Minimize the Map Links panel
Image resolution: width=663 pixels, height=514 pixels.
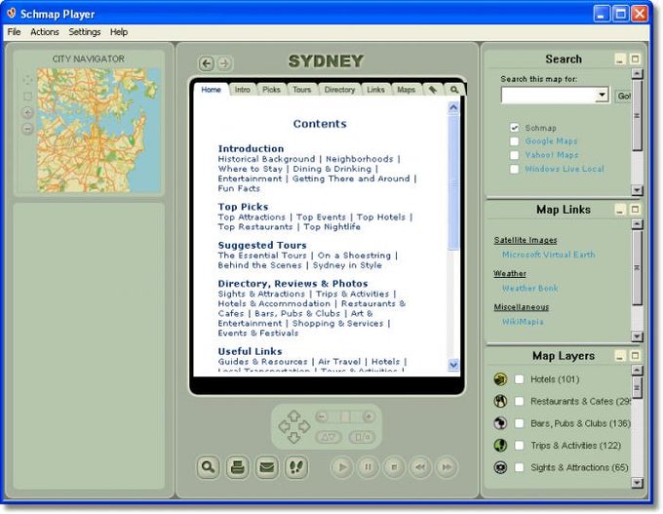(620, 210)
